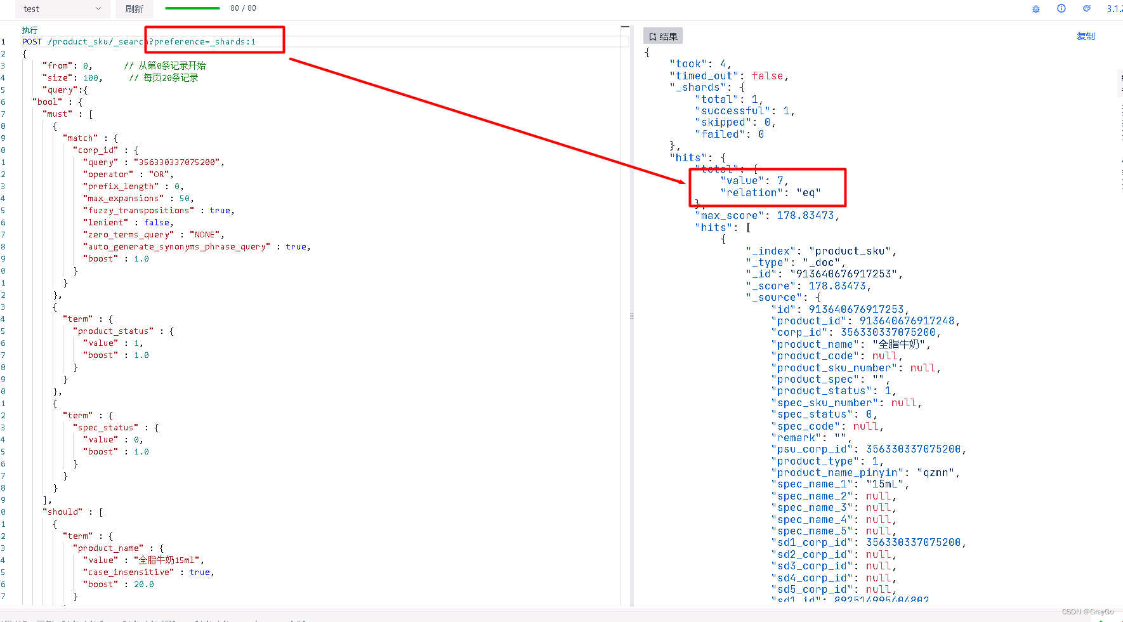Click "max_score": 178.83473 in the result
This screenshot has width=1123, height=622.
(767, 216)
